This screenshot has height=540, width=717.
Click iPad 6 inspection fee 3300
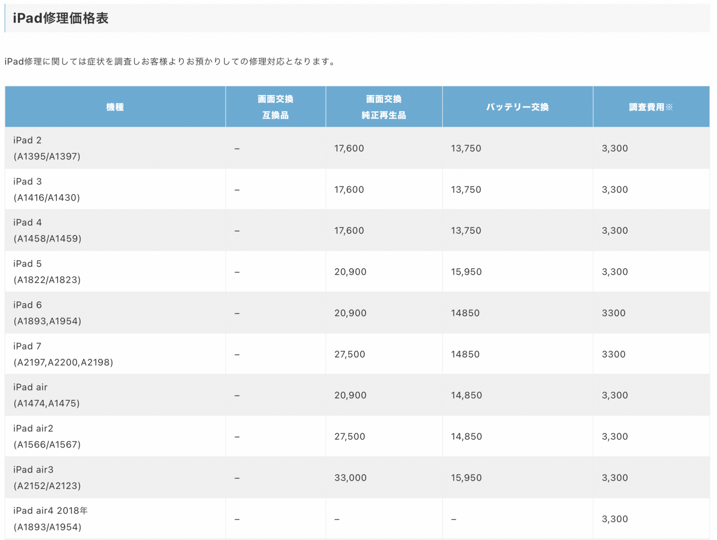pyautogui.click(x=613, y=313)
